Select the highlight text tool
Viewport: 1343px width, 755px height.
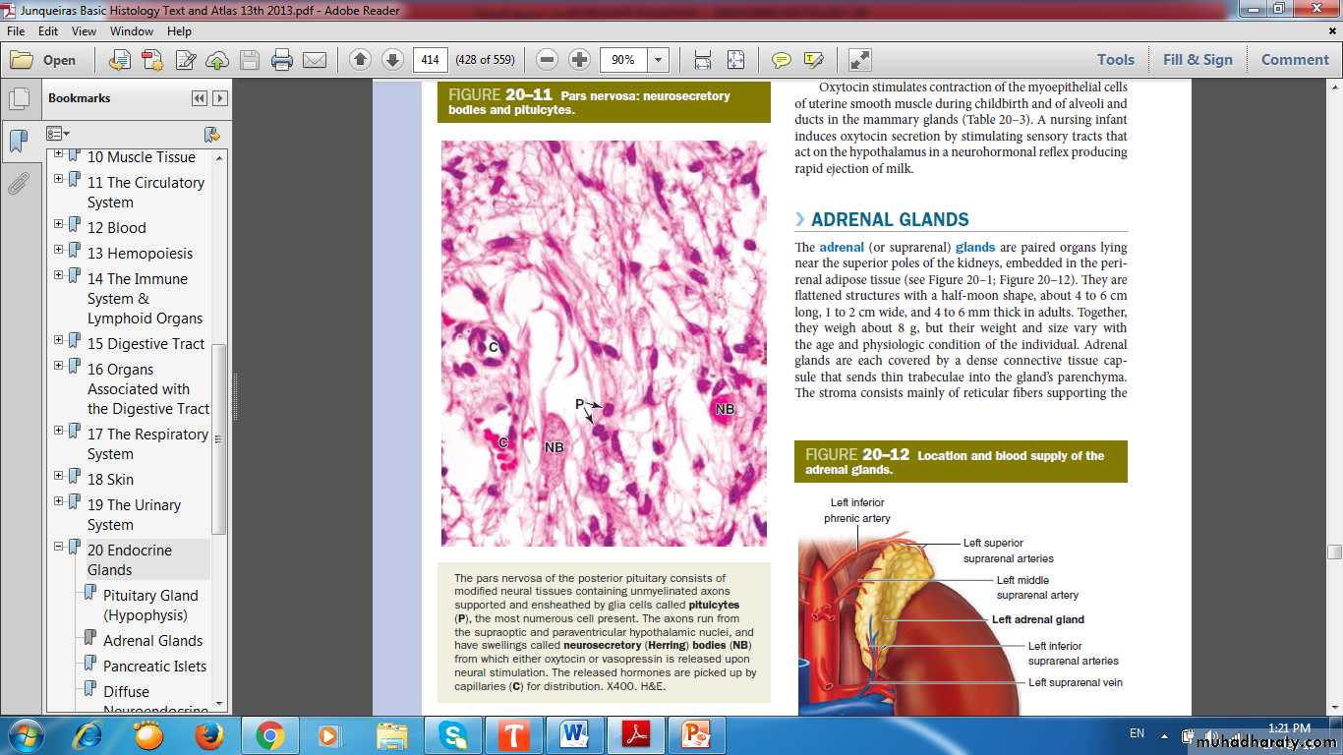click(813, 60)
